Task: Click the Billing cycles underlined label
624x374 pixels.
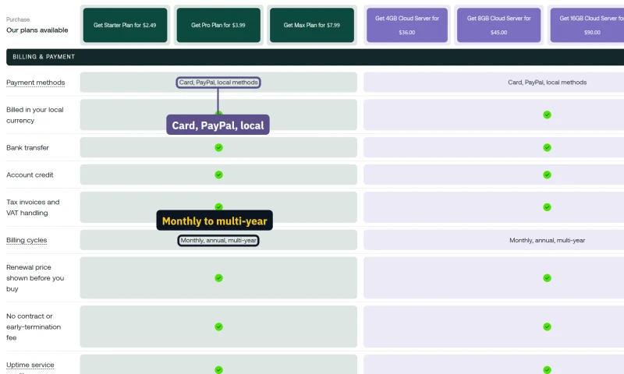Action: tap(27, 240)
